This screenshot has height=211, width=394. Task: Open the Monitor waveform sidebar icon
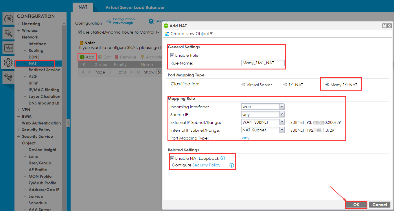8,48
